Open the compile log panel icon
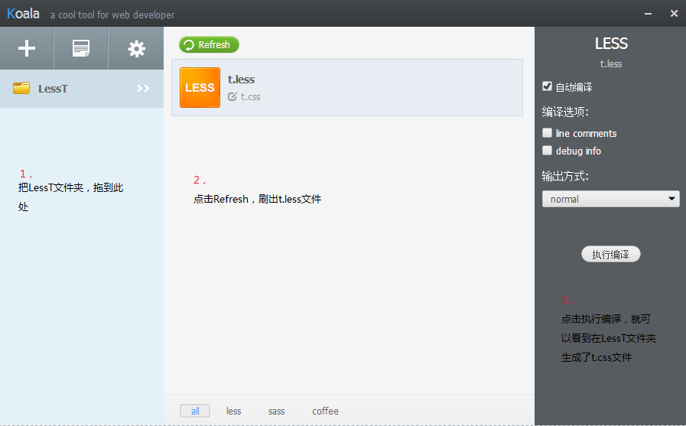The height and width of the screenshot is (426, 686). pyautogui.click(x=81, y=48)
